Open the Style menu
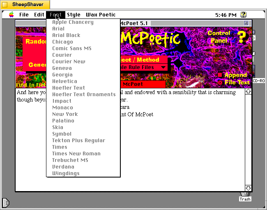This screenshot has height=210, width=267. click(74, 15)
